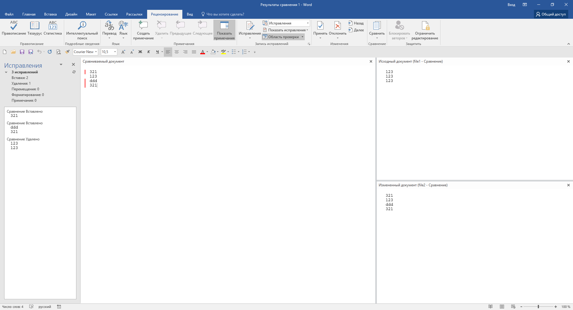
Task: Switch to the Главная tab
Action: click(x=29, y=14)
